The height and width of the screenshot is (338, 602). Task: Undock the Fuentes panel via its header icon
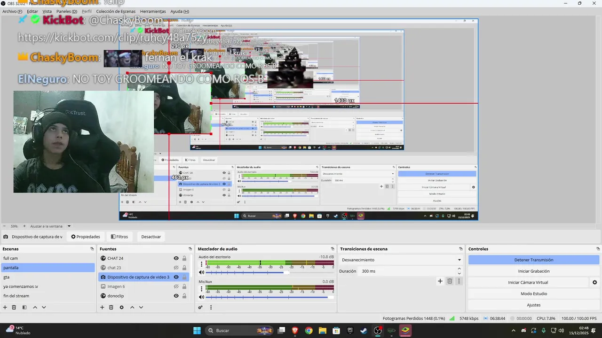[x=190, y=249]
